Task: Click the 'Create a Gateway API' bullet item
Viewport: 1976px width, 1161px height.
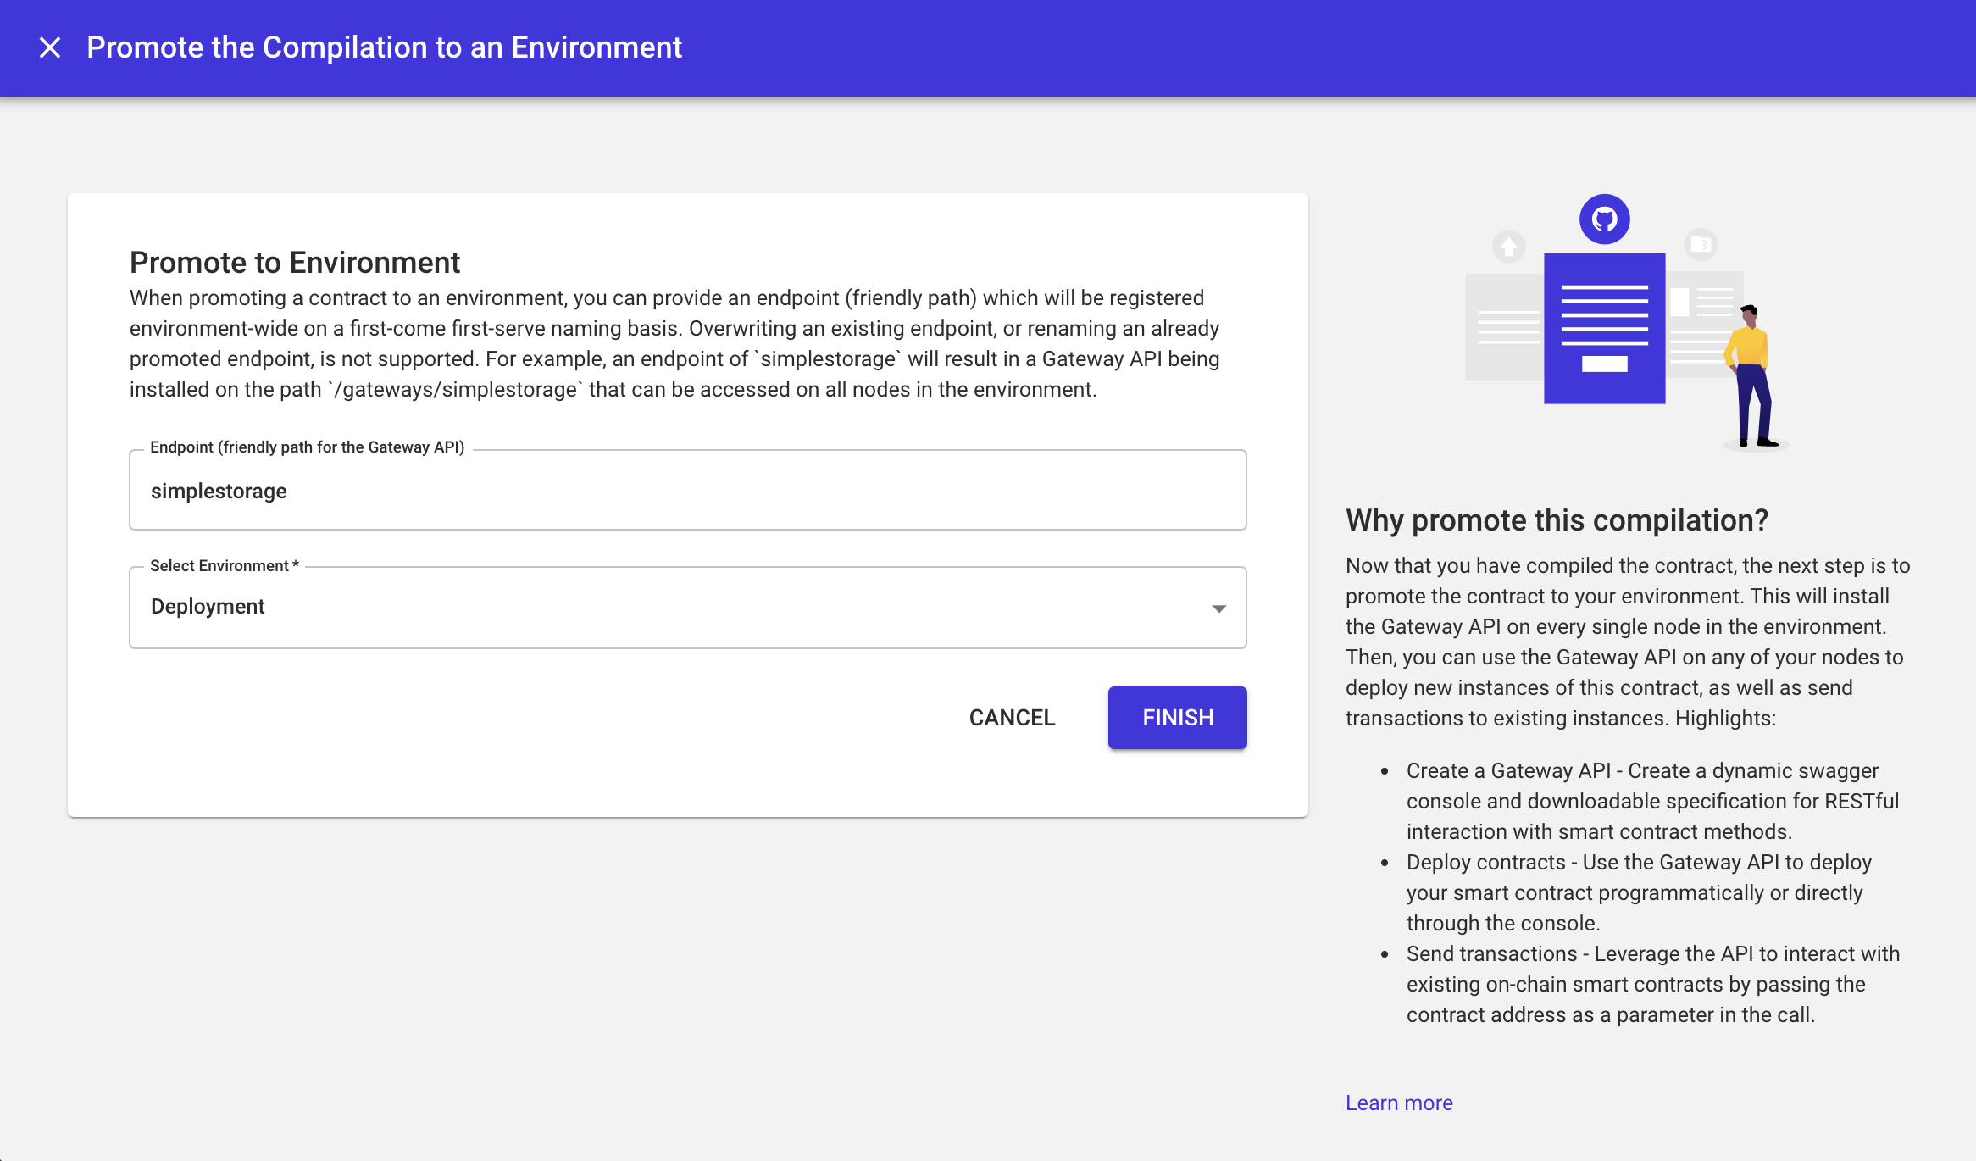Action: pyautogui.click(x=1652, y=801)
